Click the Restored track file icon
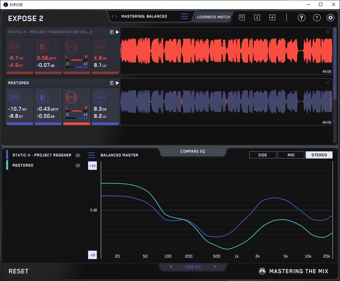 [112, 83]
